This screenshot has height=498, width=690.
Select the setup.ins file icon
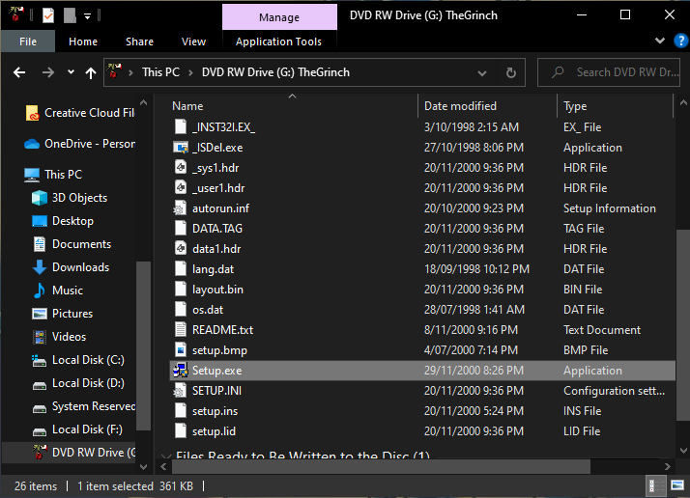(181, 410)
